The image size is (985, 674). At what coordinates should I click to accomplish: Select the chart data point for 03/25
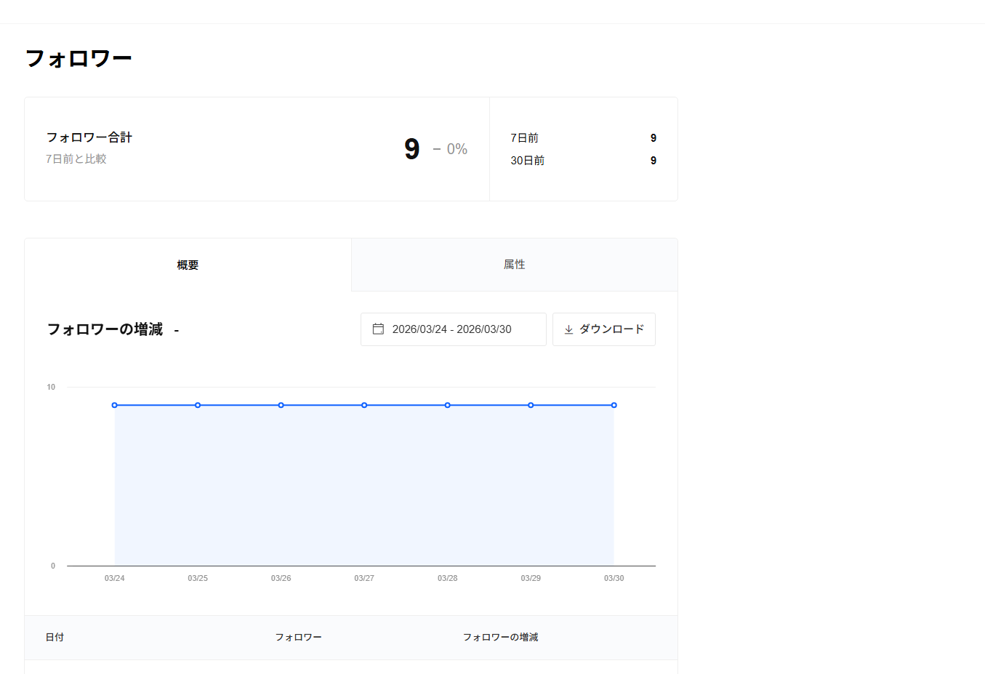(x=198, y=405)
